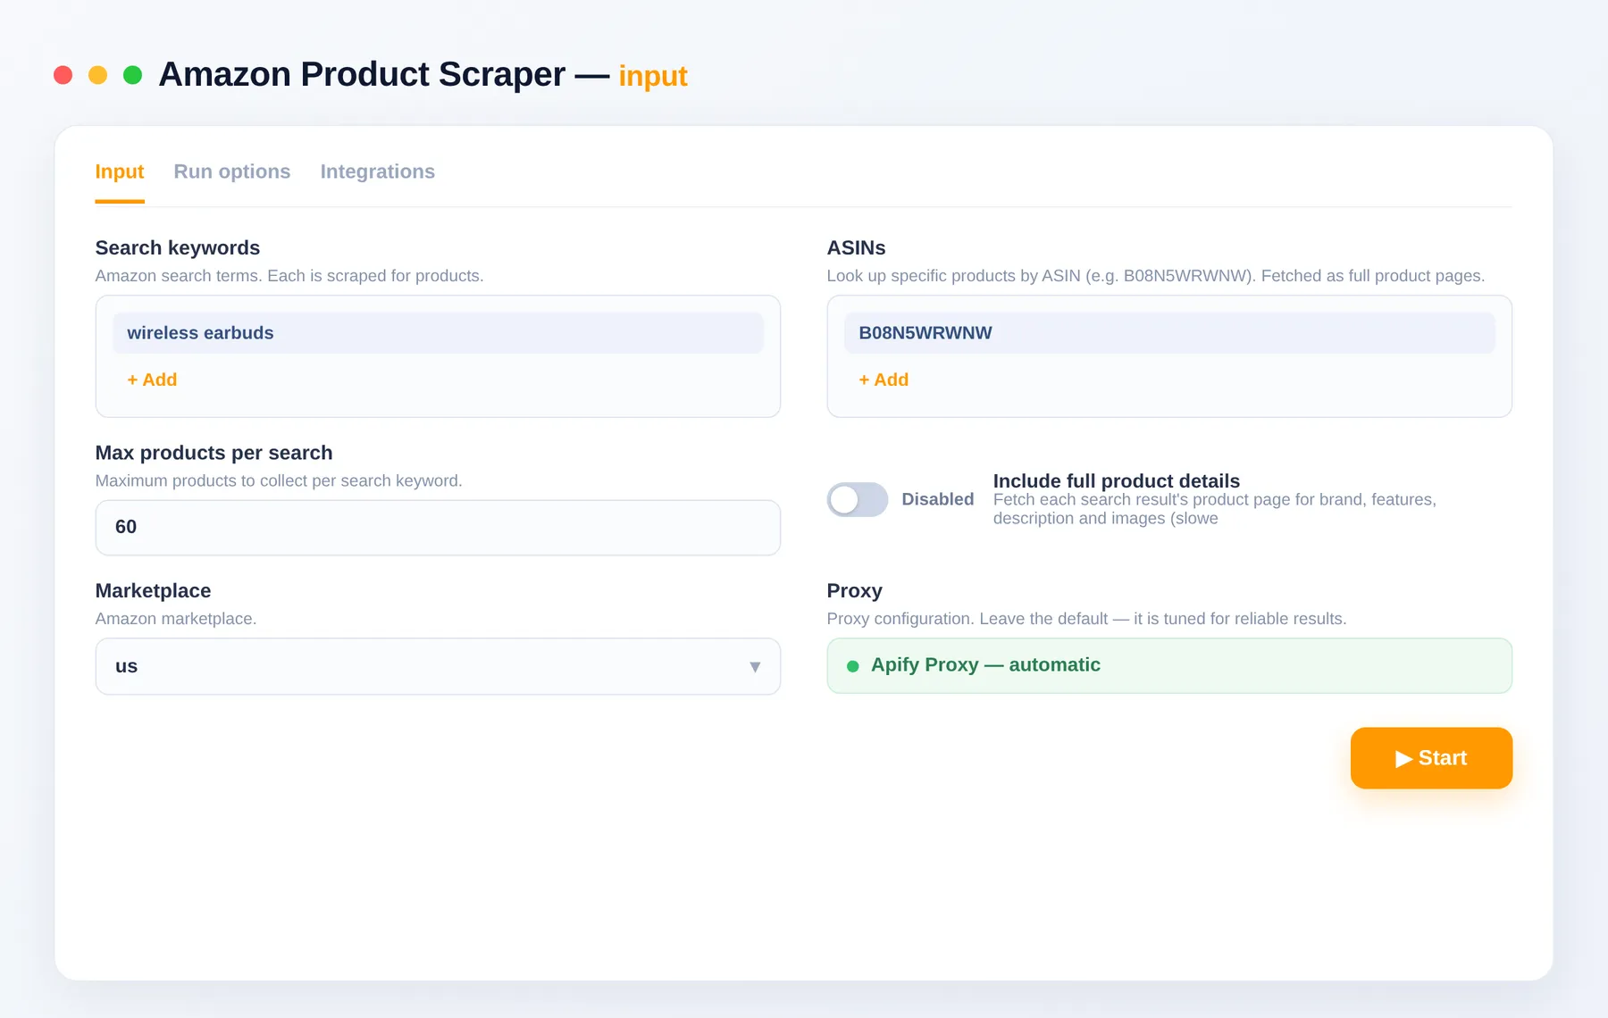Click the yellow minimize window dot
This screenshot has width=1608, height=1018.
(98, 75)
